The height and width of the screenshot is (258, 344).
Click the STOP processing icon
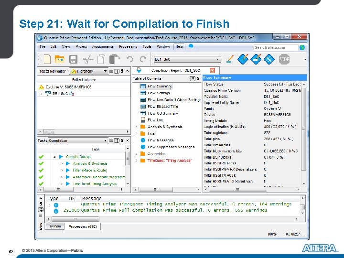pos(284,59)
